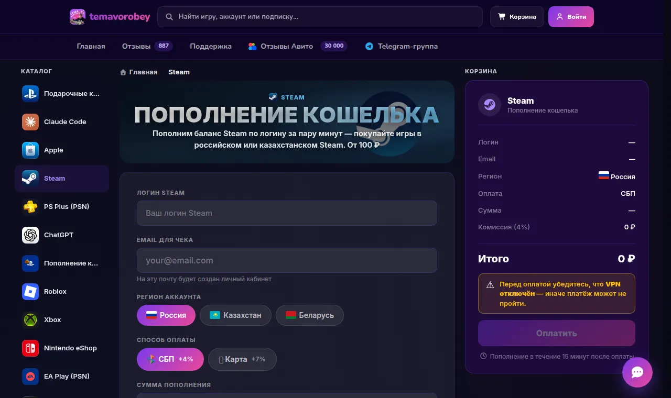Click the Комиссия (4%) row label

504,227
